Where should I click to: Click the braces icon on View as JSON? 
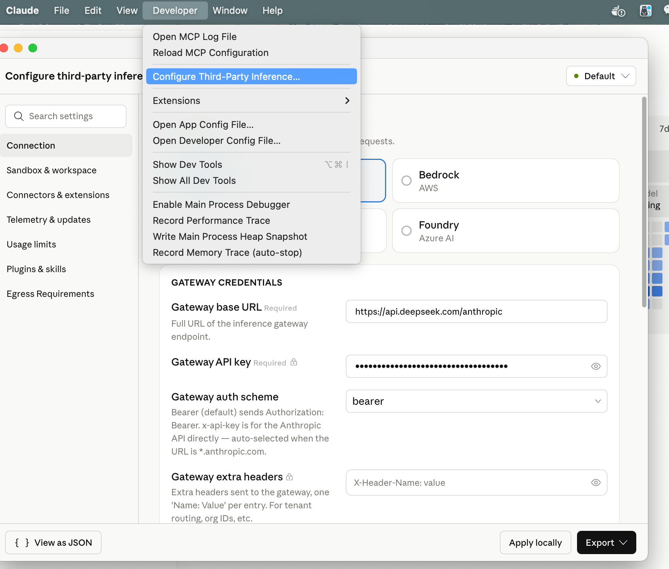[x=22, y=542]
